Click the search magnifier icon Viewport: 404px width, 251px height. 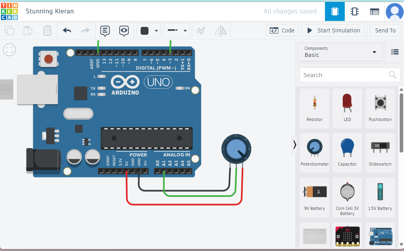393,75
